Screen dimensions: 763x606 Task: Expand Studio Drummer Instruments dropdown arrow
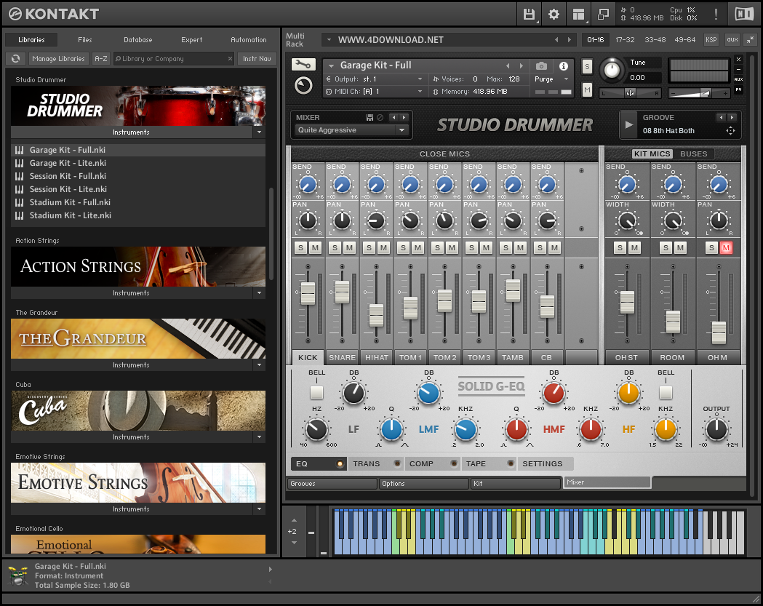coord(259,132)
